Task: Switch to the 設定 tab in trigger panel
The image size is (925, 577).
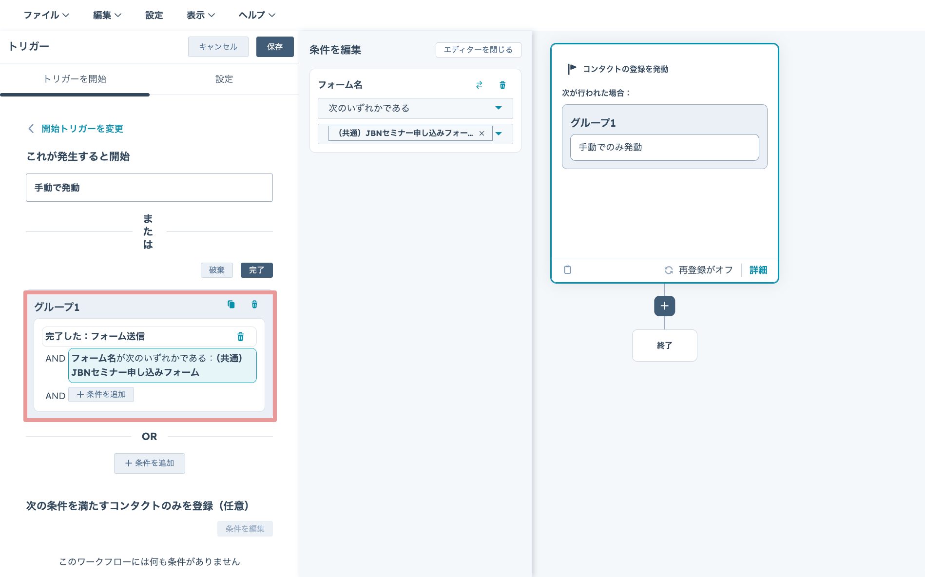Action: (224, 79)
